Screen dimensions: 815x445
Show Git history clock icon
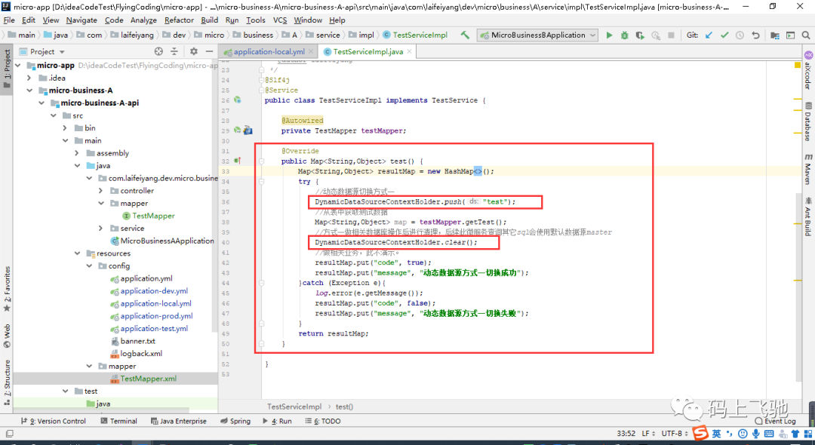(740, 35)
